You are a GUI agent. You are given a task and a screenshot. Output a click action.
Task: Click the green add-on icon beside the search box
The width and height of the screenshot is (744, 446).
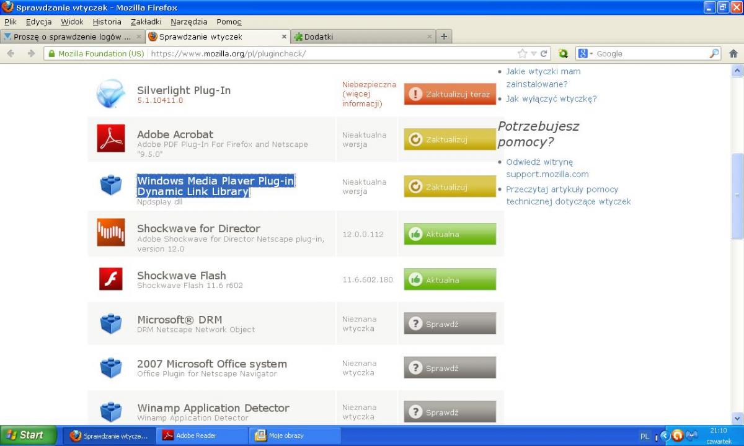563,54
